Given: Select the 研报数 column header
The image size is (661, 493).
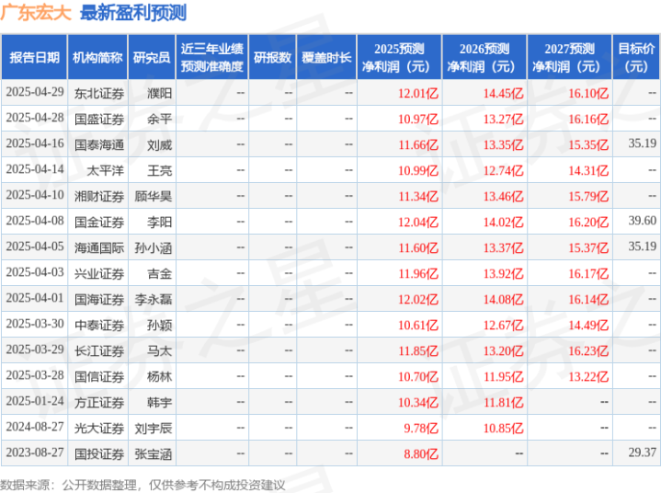Looking at the screenshot, I should click(x=272, y=57).
